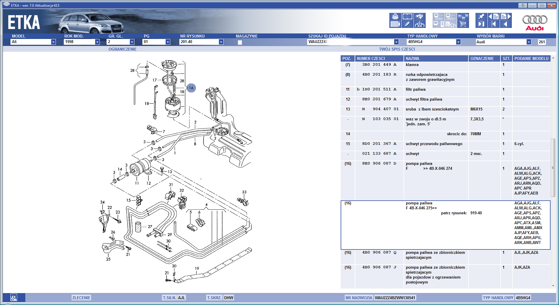The height and width of the screenshot is (305, 559).
Task: Toggle the MAGAZYNIE checkbox
Action: coord(240,42)
